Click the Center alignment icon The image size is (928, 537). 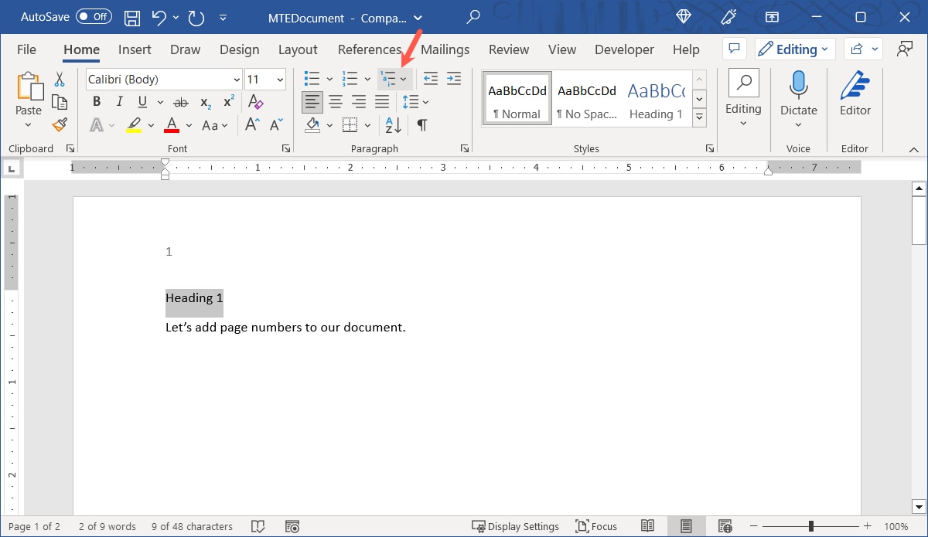pos(336,101)
